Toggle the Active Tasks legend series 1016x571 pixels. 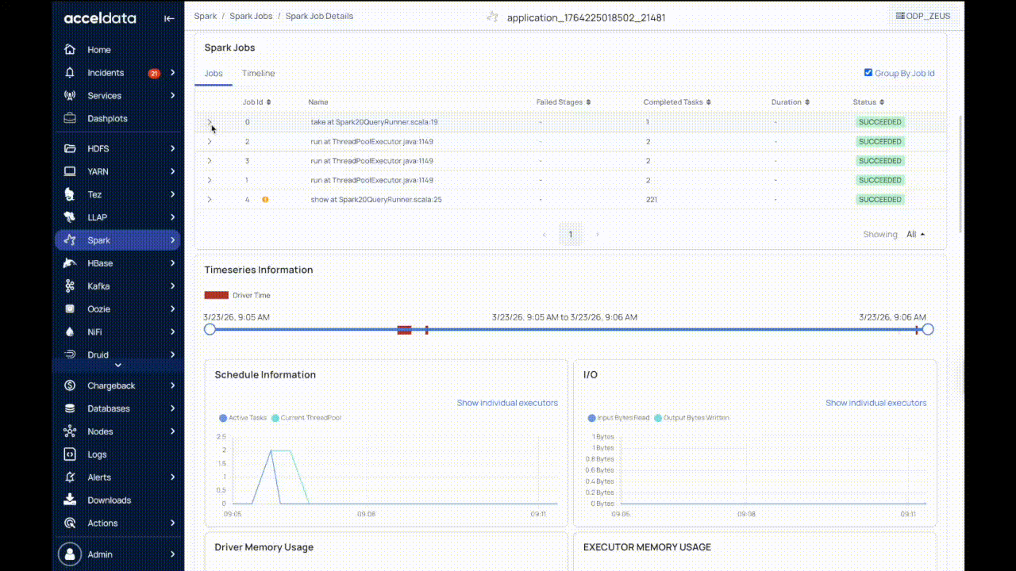[x=223, y=418]
